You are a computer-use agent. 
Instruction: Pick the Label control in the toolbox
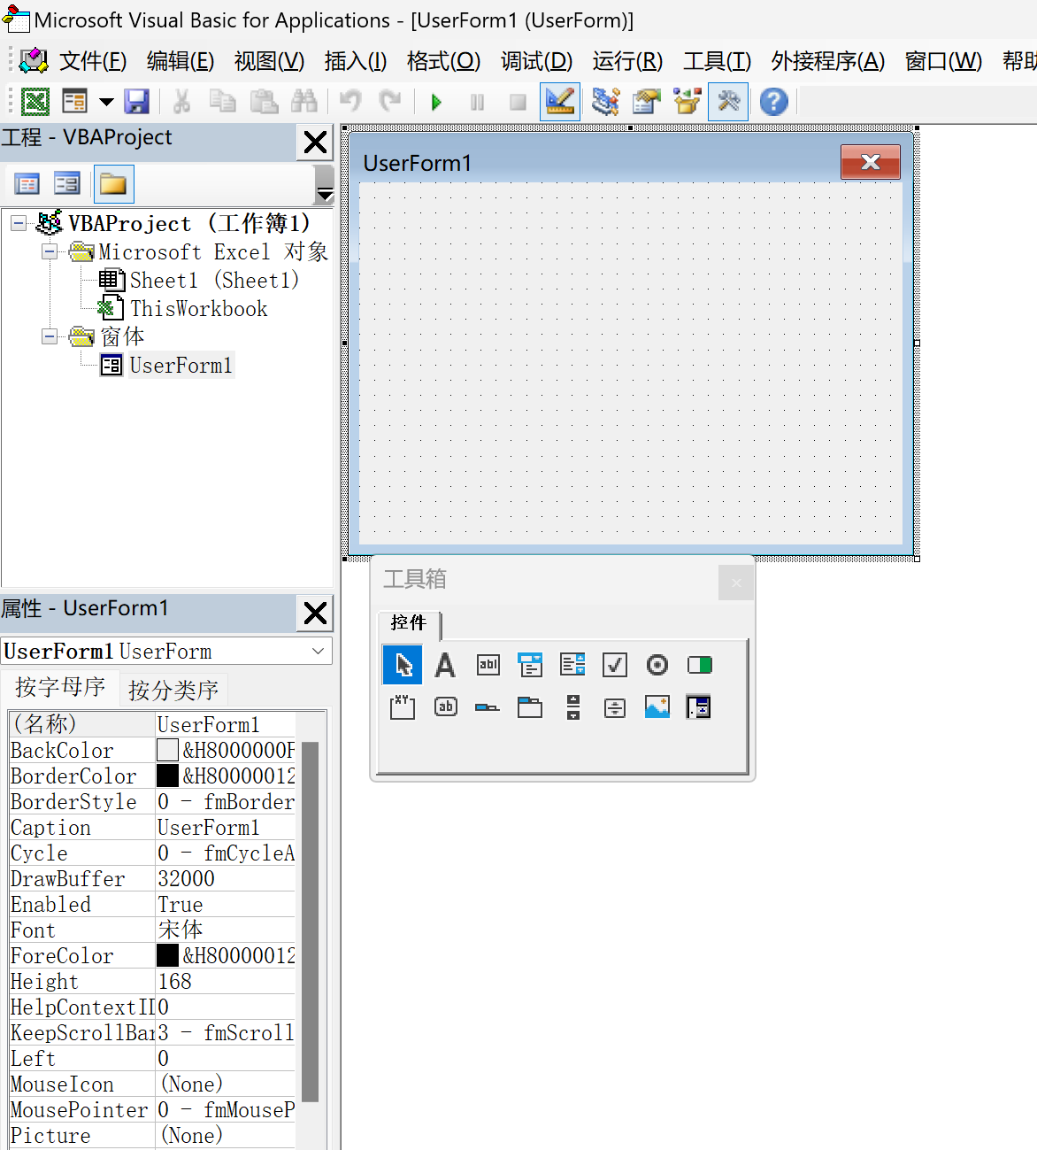pos(445,665)
